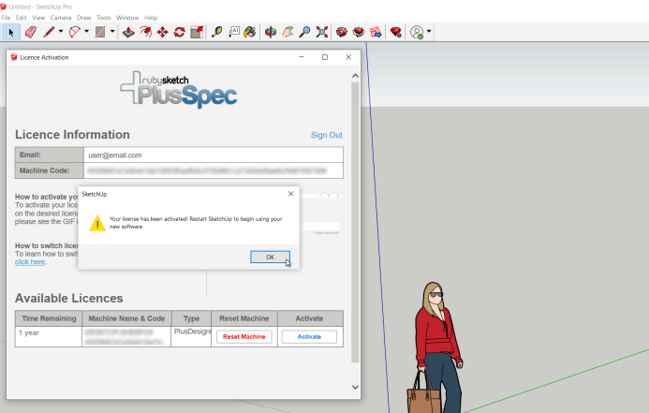Click the red Reset Machine button

243,336
